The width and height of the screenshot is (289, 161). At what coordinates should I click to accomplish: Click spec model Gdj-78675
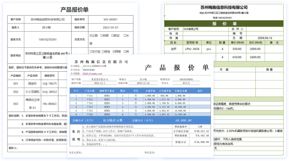point(50,83)
